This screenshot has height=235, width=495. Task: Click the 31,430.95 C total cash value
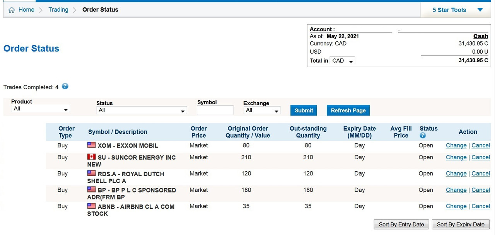pyautogui.click(x=473, y=60)
